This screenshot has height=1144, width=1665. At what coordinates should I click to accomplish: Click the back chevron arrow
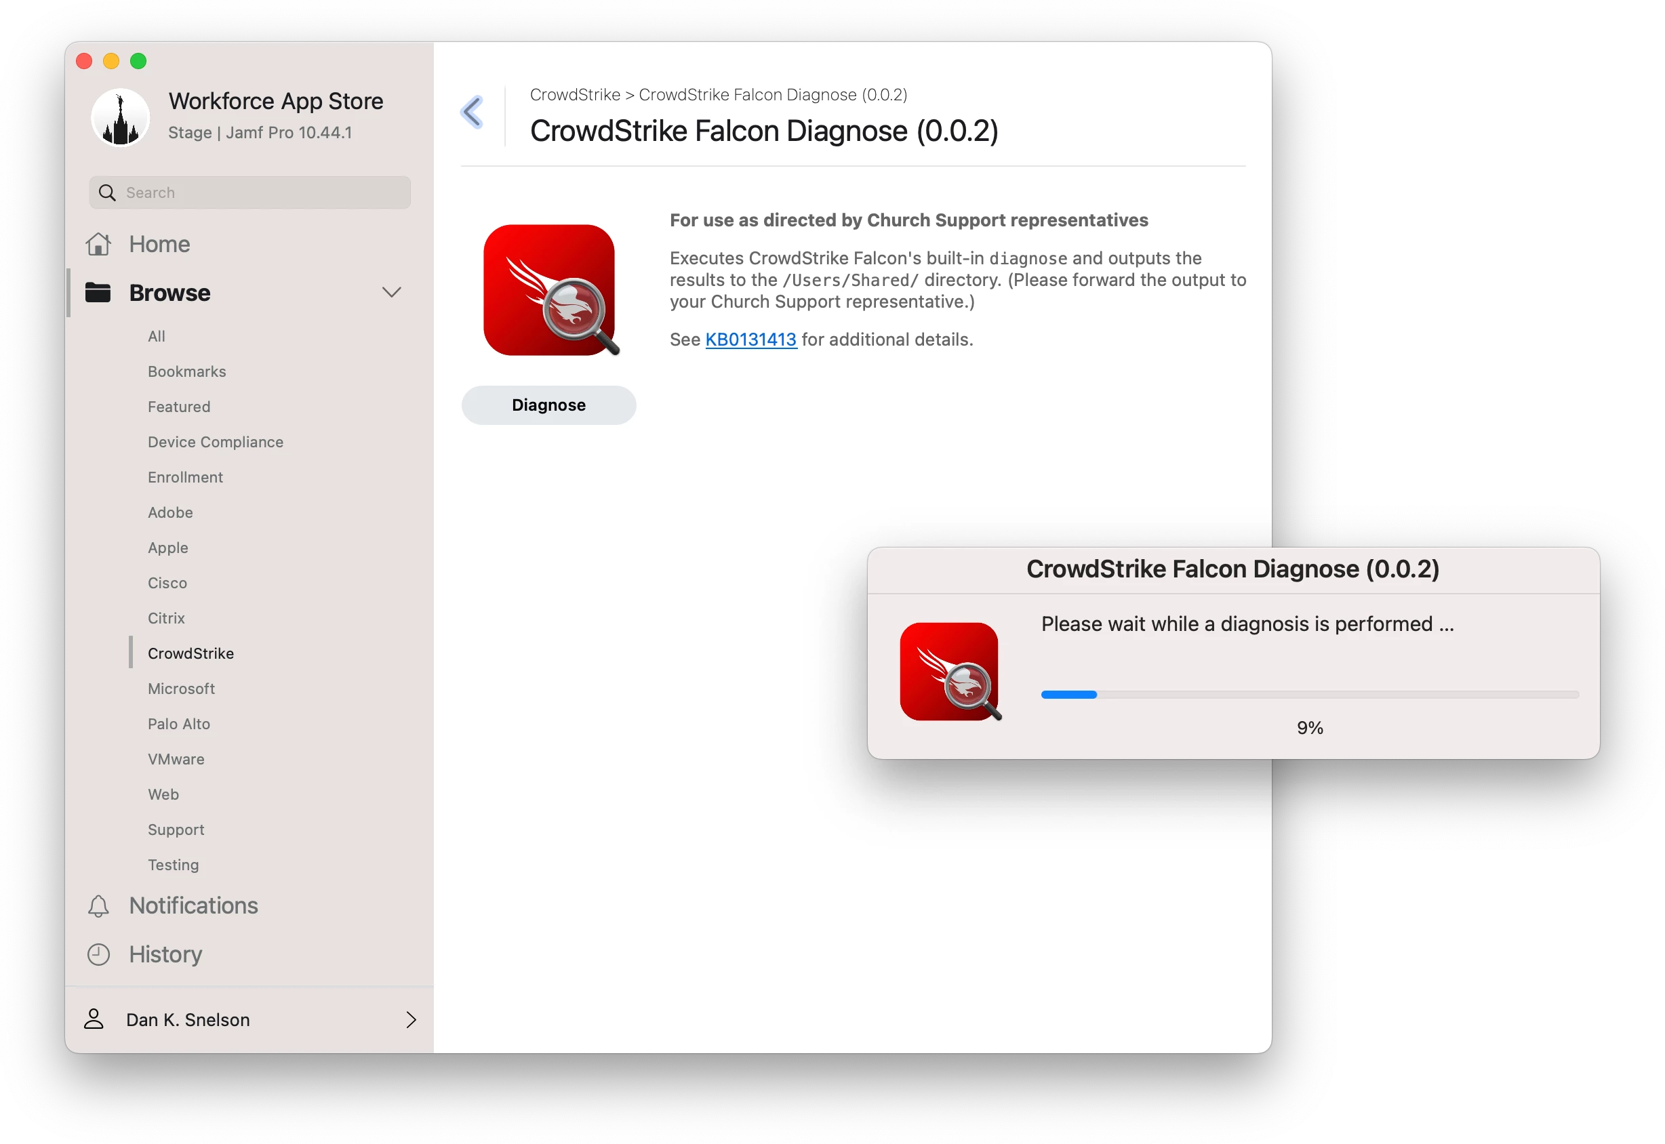473,112
